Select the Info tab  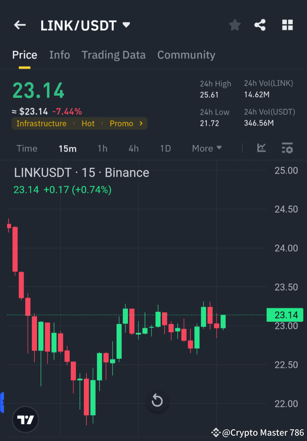(59, 55)
